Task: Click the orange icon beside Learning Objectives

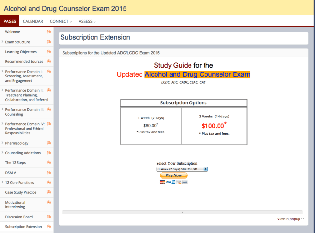Action: point(48,52)
